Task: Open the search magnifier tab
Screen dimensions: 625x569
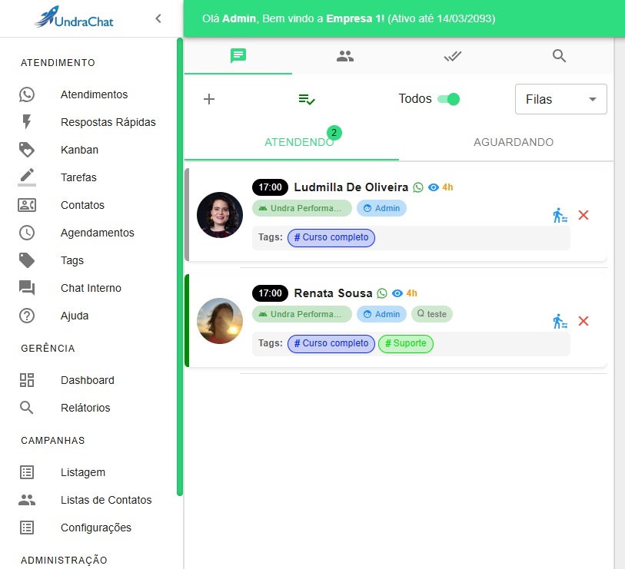Action: point(560,56)
